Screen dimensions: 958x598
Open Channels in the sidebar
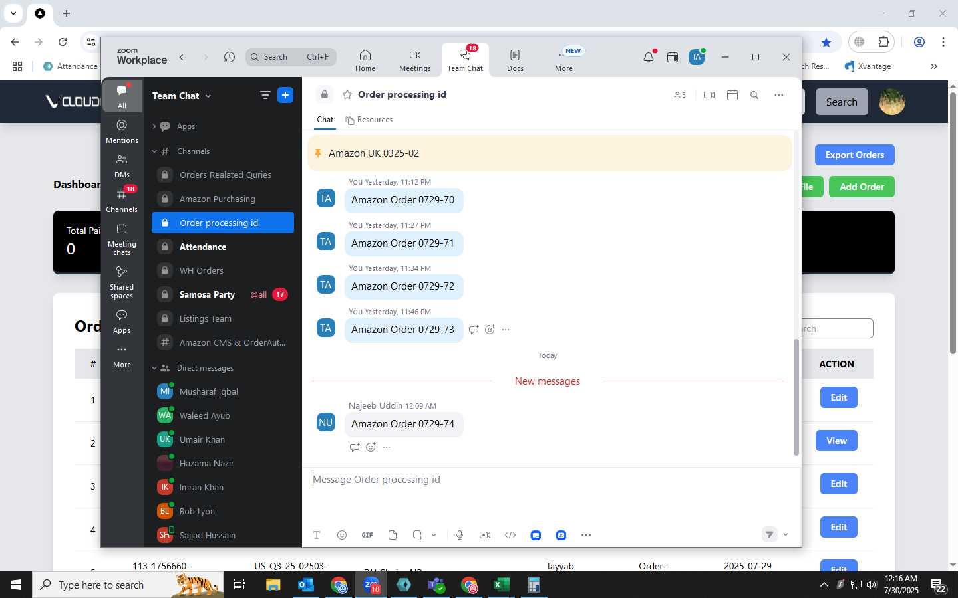(122, 201)
